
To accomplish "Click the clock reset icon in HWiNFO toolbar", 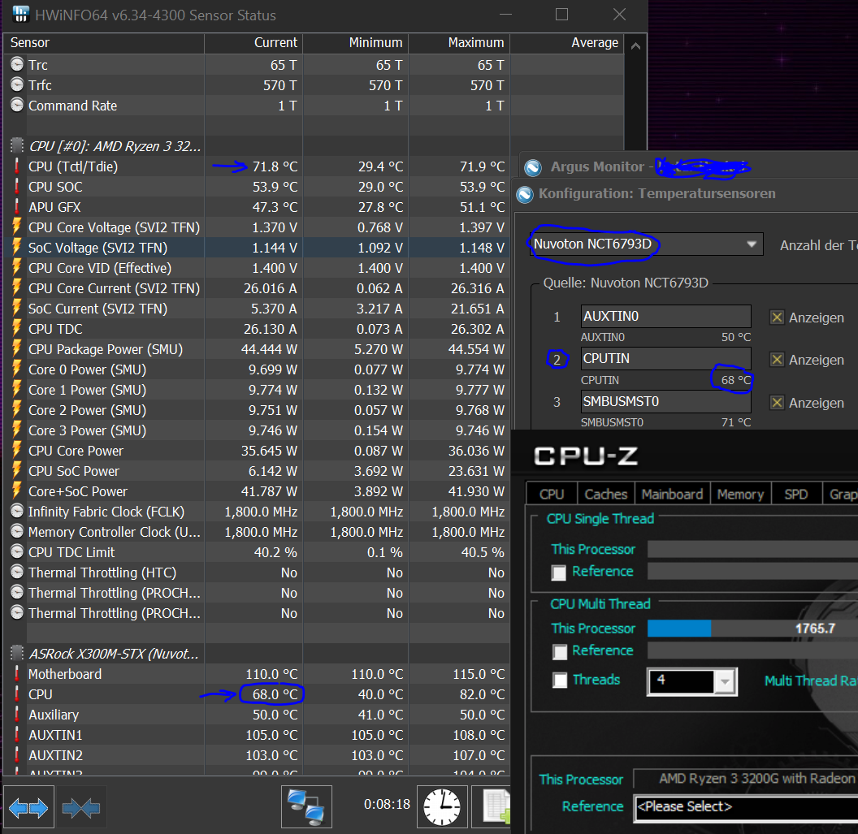I will click(x=442, y=807).
